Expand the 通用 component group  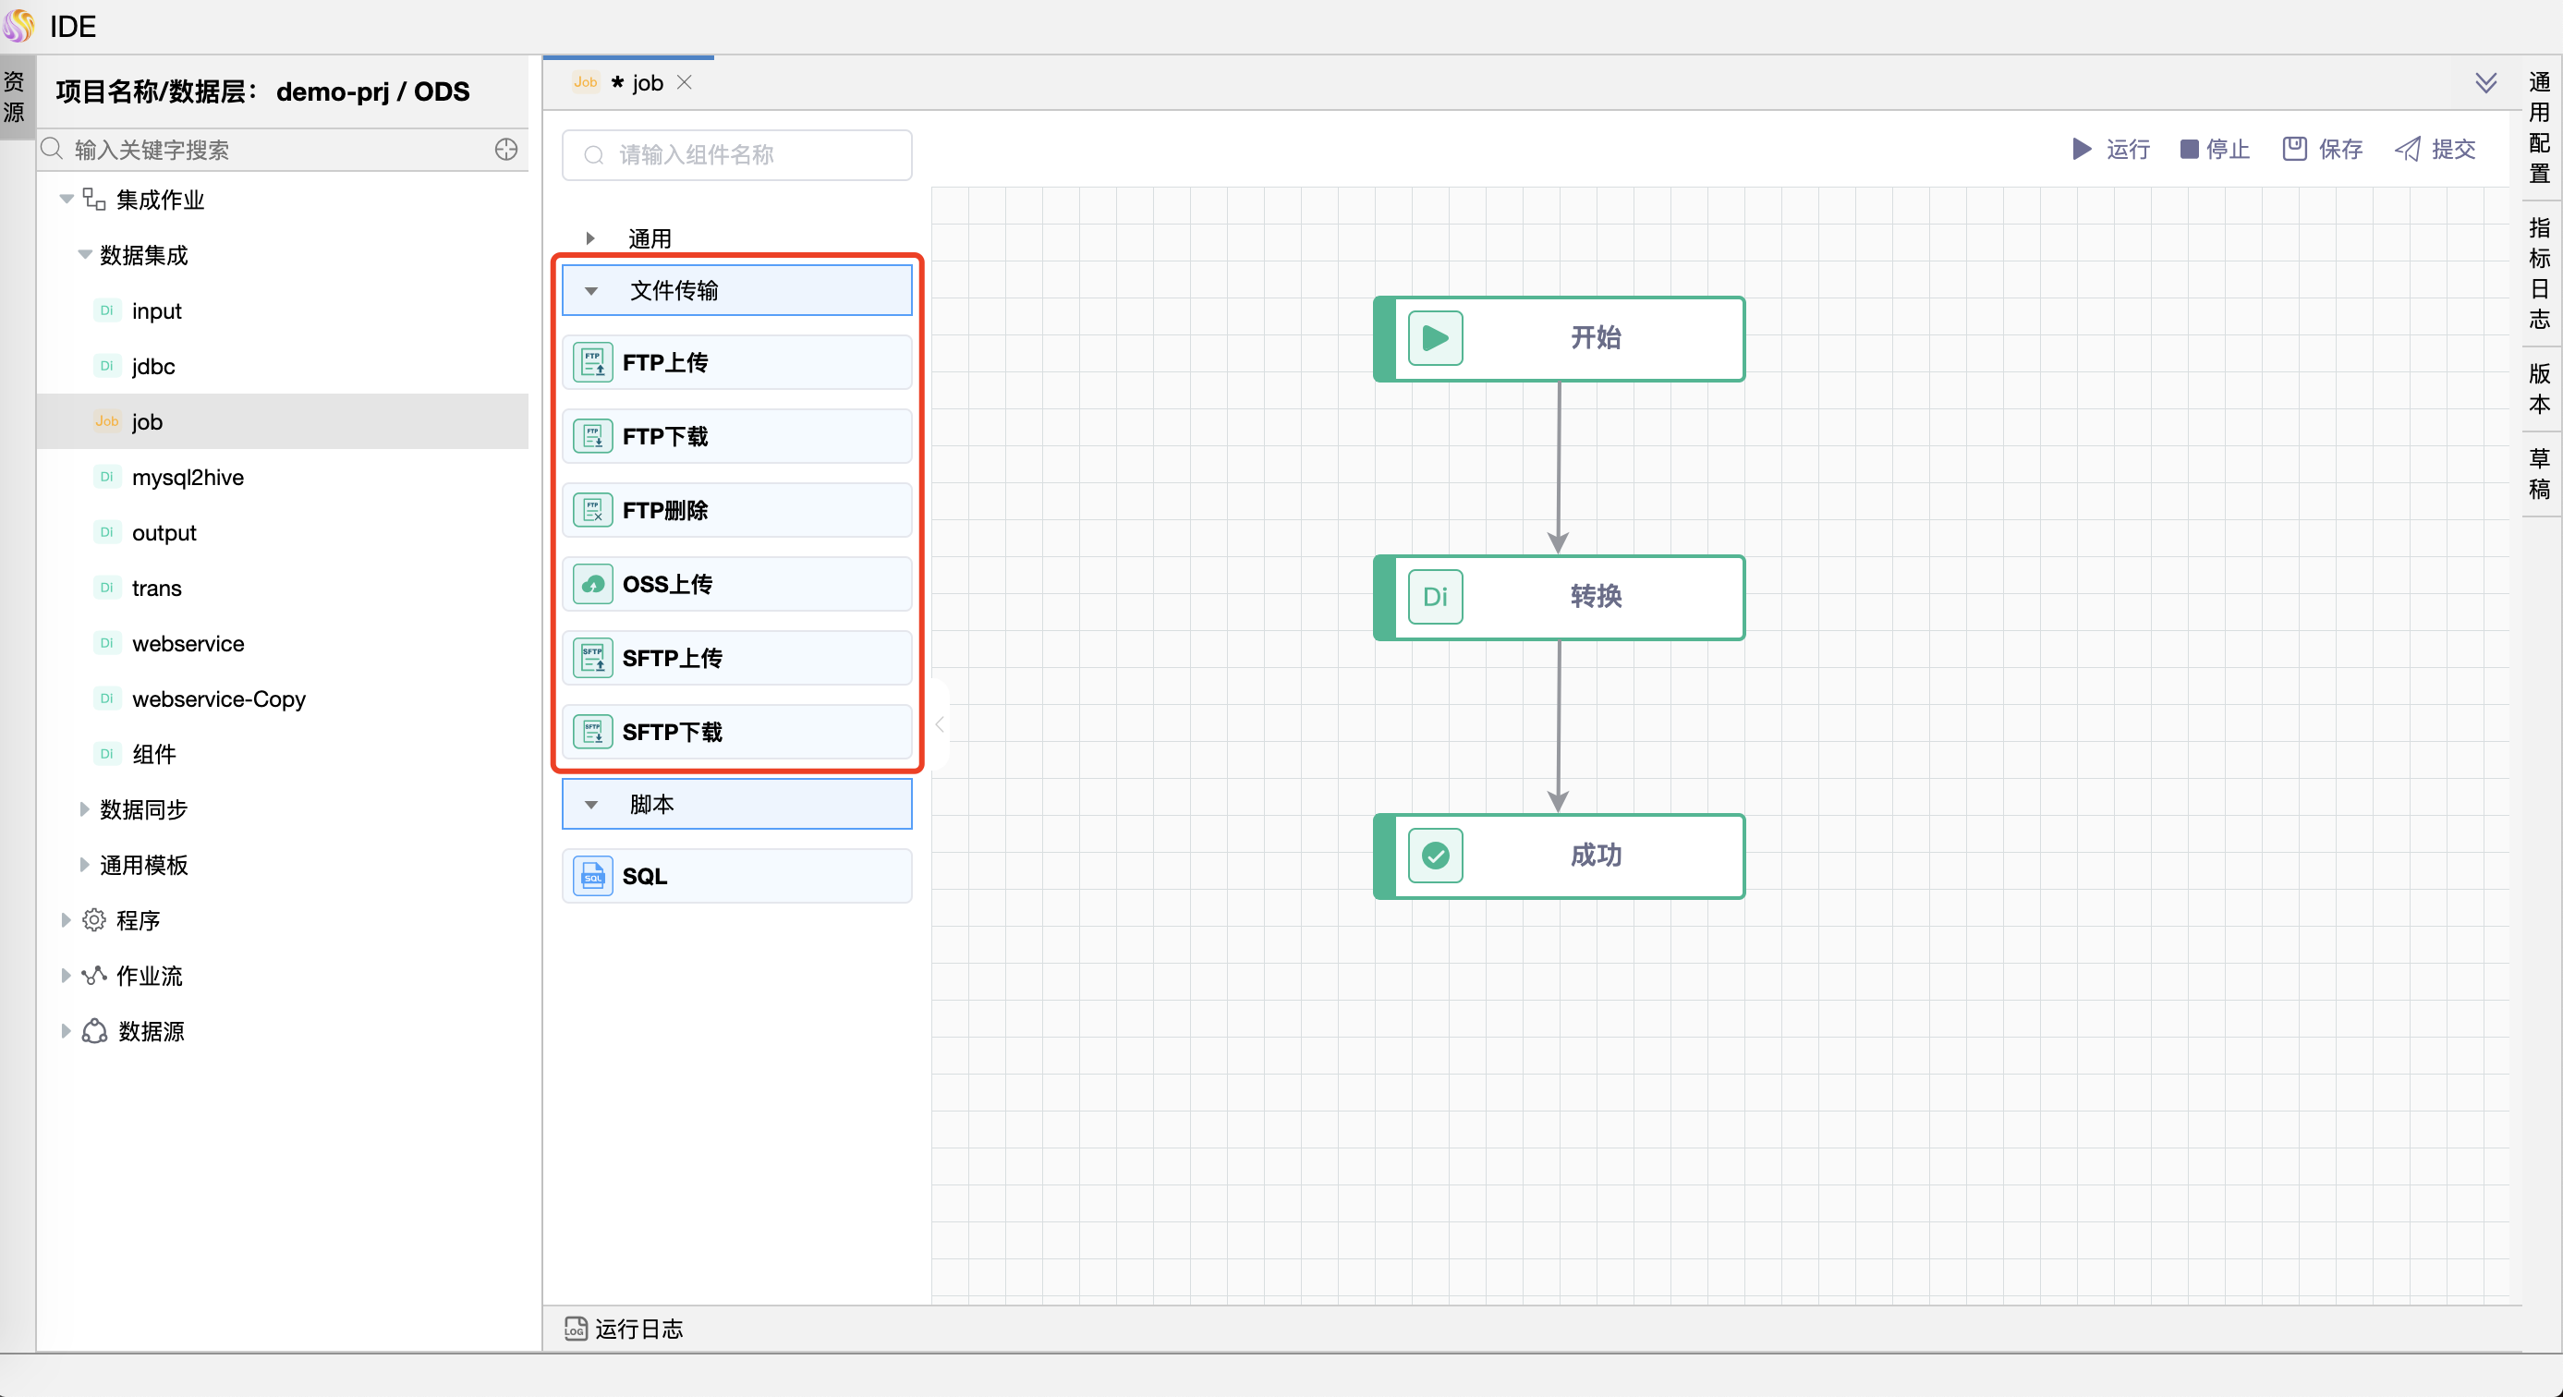point(590,238)
